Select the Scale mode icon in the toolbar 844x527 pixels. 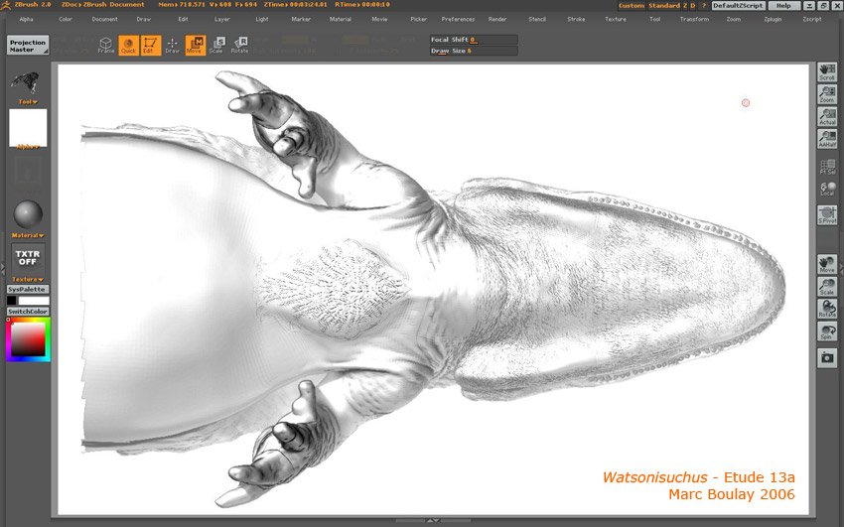pos(216,46)
